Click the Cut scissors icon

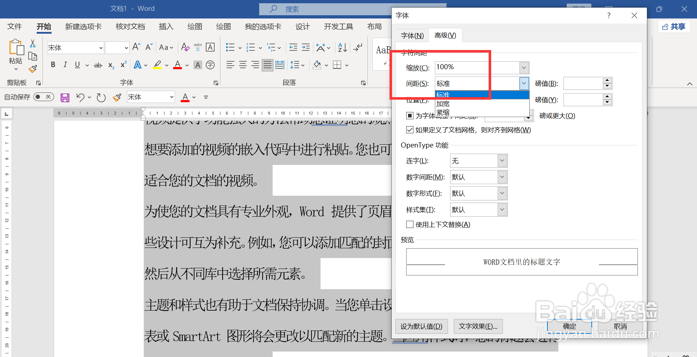pyautogui.click(x=33, y=43)
